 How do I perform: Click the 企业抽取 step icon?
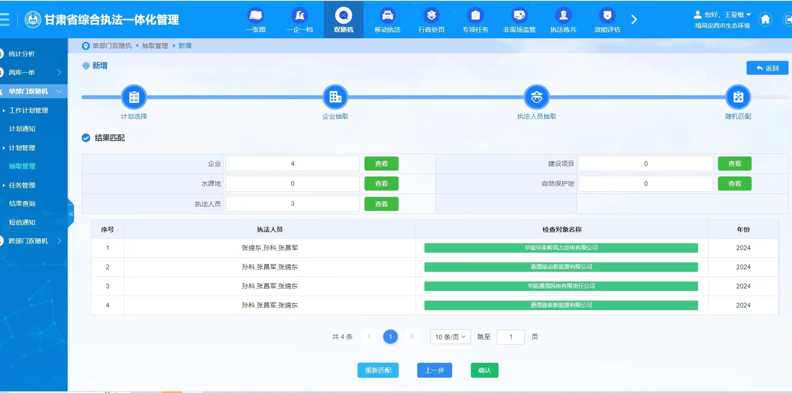(x=335, y=97)
